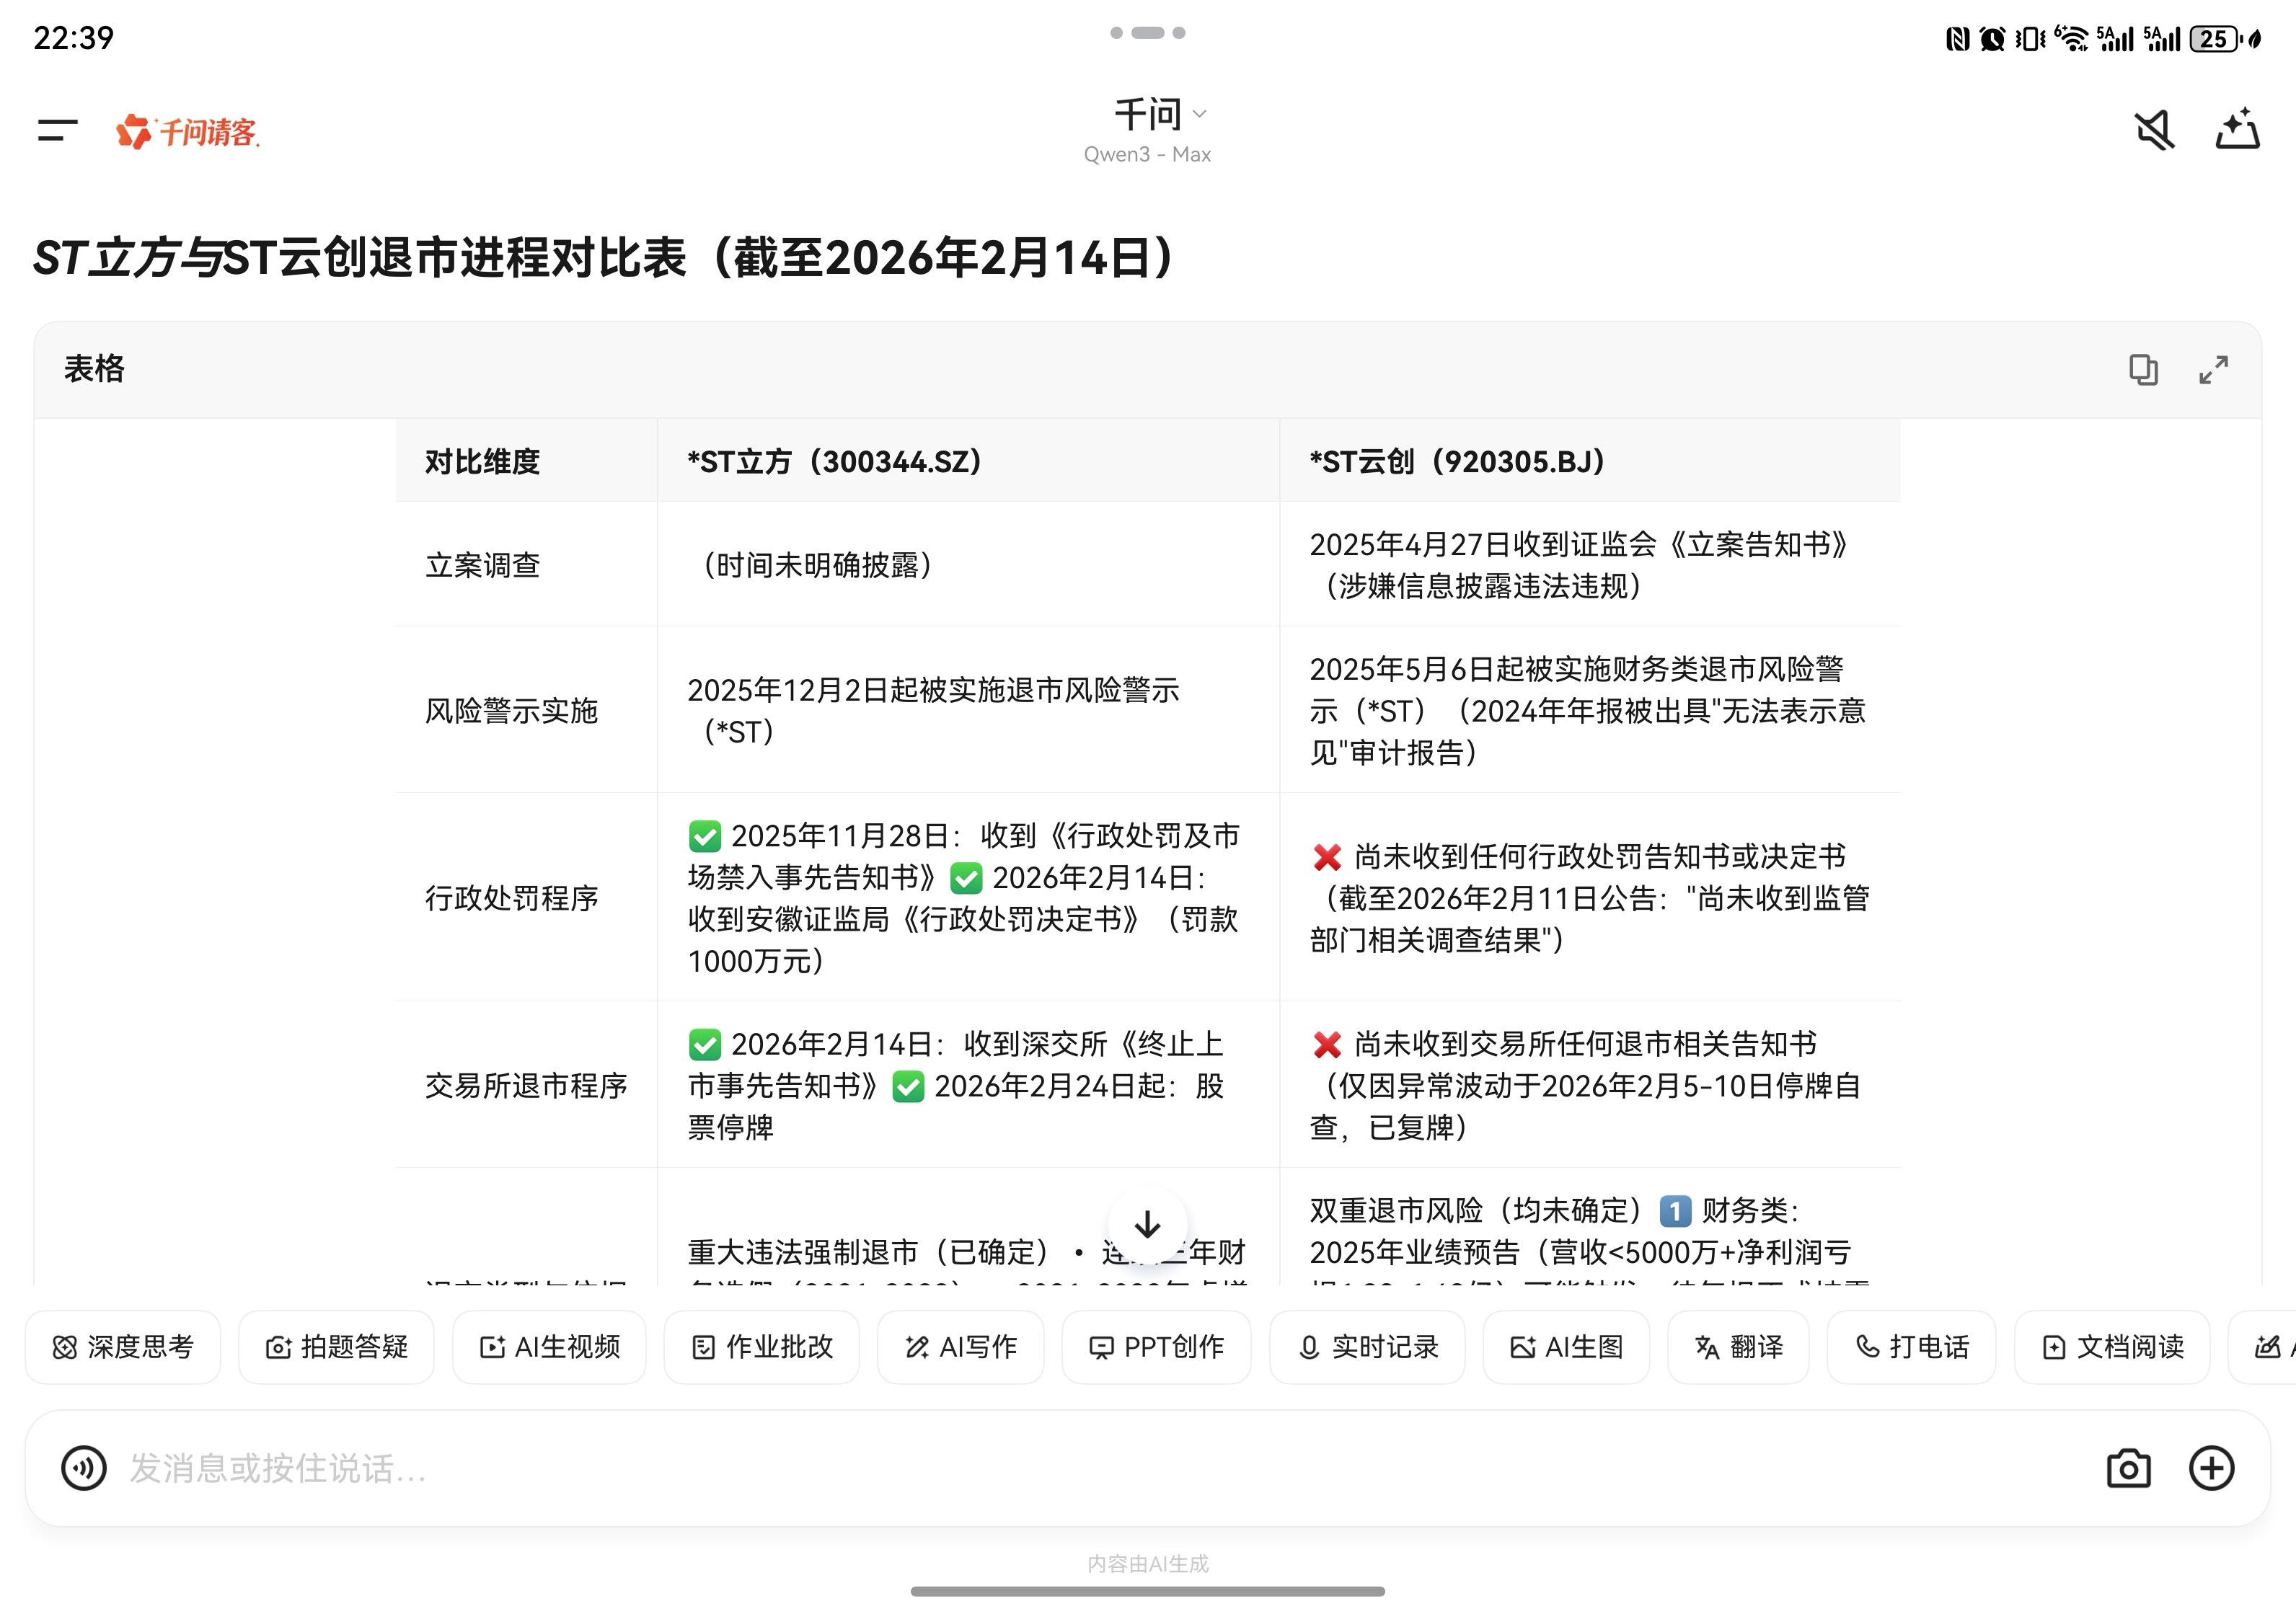2296x1609 pixels.
Task: Start a new chat with sparkle icon
Action: pyautogui.click(x=2237, y=130)
